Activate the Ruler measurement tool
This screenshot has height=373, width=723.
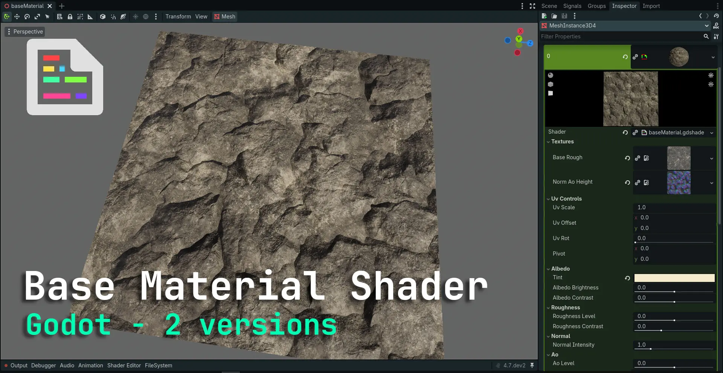(x=90, y=17)
